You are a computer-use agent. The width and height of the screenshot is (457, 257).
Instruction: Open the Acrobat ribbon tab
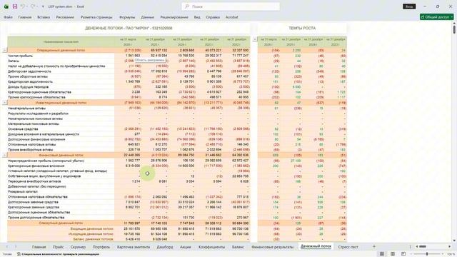tap(231, 17)
